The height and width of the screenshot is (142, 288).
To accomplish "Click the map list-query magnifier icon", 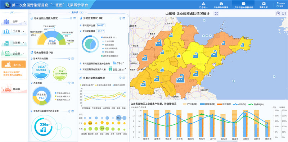I will point(284,13).
